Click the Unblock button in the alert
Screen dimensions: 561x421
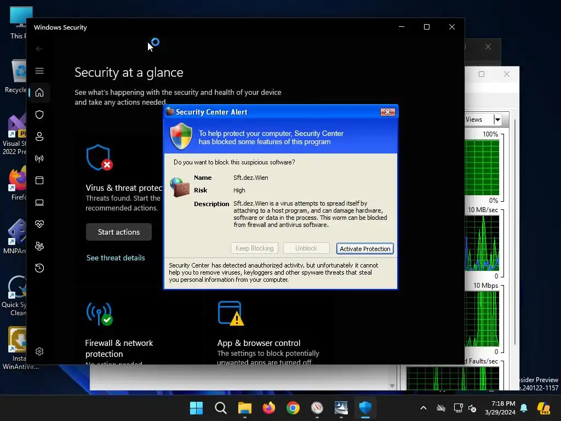point(306,248)
